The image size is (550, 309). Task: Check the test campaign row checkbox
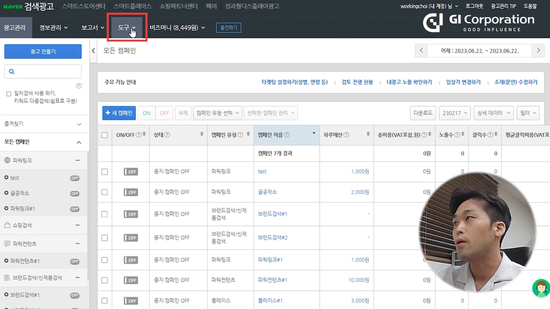pyautogui.click(x=105, y=172)
